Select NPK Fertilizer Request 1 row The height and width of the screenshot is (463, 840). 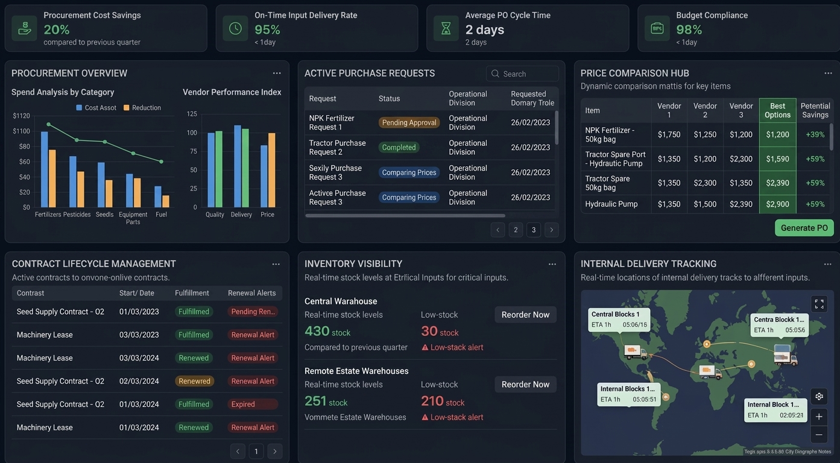pos(430,122)
